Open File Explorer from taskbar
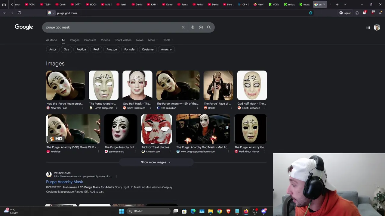 coord(211,211)
